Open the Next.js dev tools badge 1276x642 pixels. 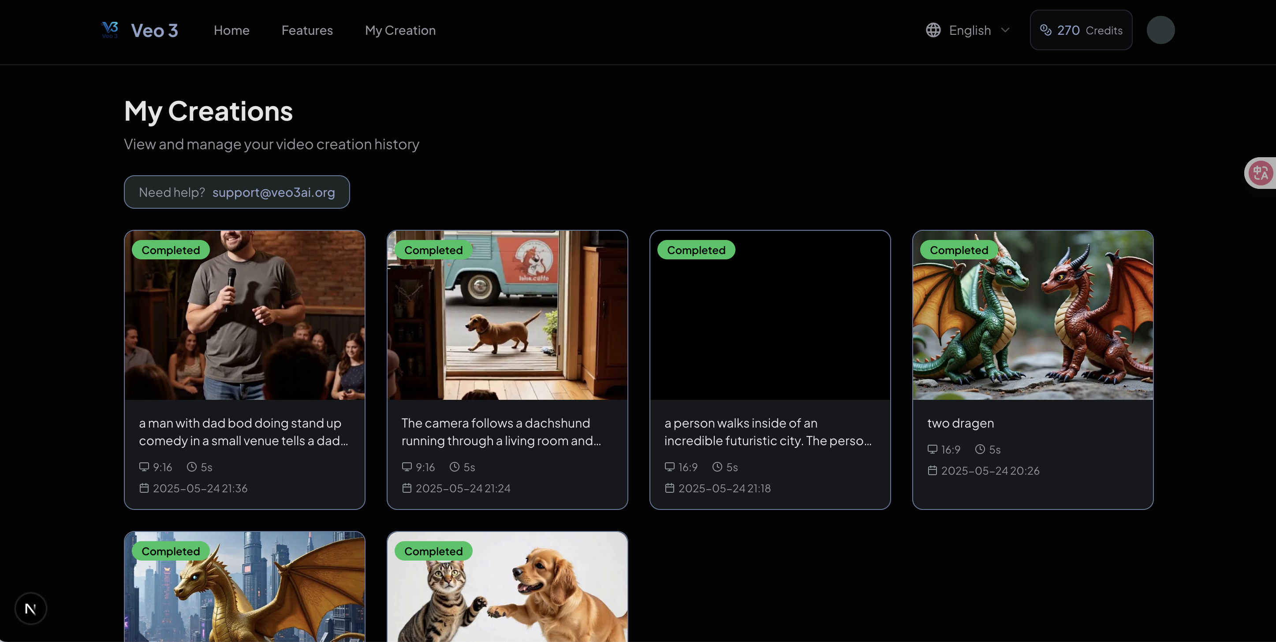click(x=31, y=609)
